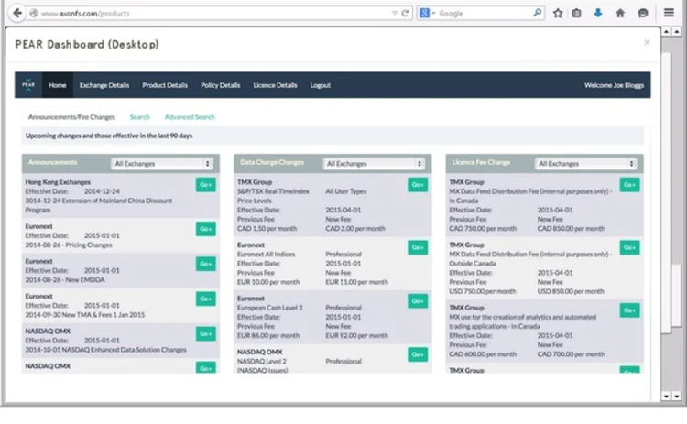This screenshot has width=687, height=424.
Task: Click Go for Euronext Pricing Changes announcement
Action: click(205, 229)
